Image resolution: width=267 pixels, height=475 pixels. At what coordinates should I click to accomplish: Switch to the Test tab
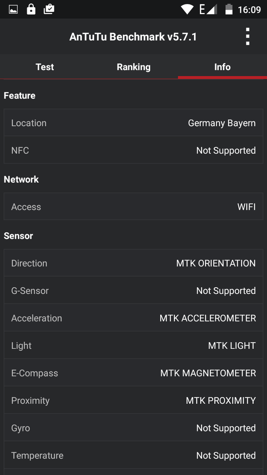tap(45, 67)
